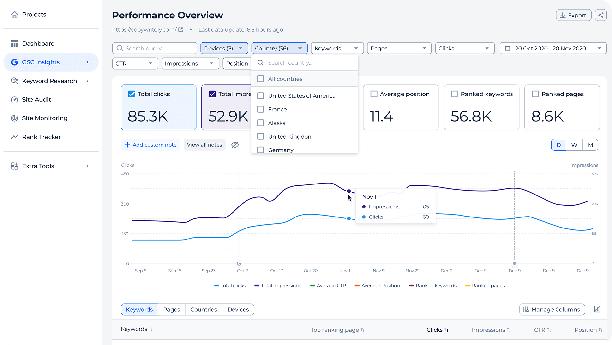Open the date range dropdown

553,48
